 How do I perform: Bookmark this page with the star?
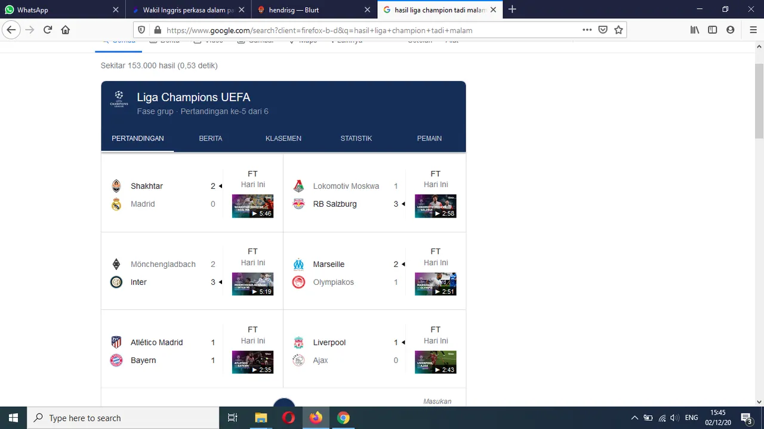point(618,30)
